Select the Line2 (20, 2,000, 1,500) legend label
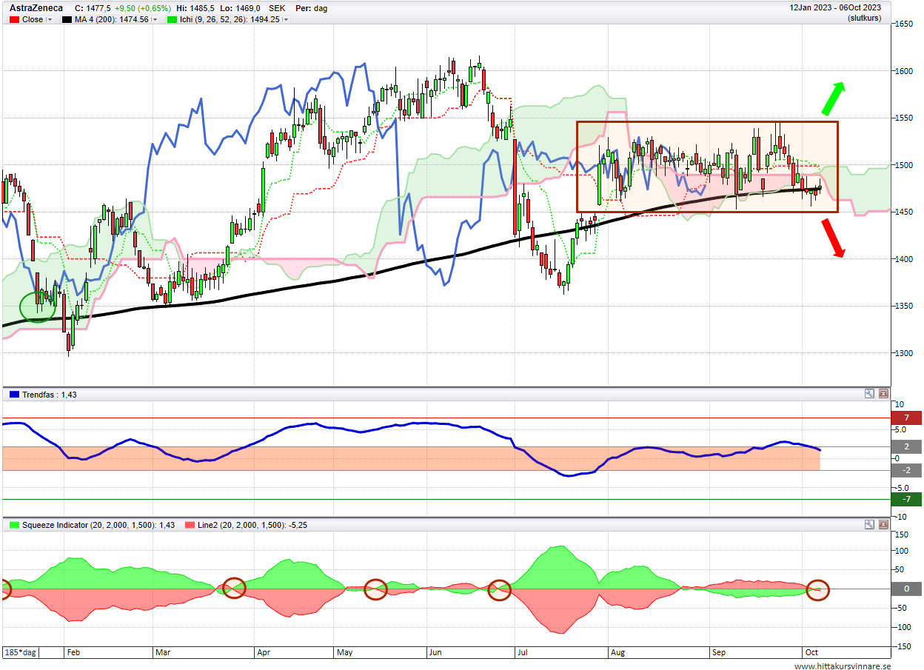This screenshot has width=924, height=670. [x=254, y=525]
